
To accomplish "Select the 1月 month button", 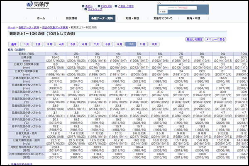I will [26, 44].
